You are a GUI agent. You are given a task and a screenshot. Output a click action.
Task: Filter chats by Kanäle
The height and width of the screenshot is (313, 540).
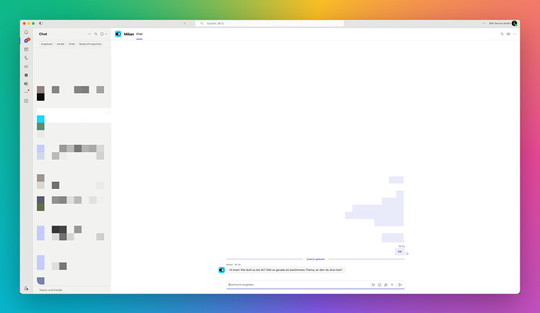60,44
